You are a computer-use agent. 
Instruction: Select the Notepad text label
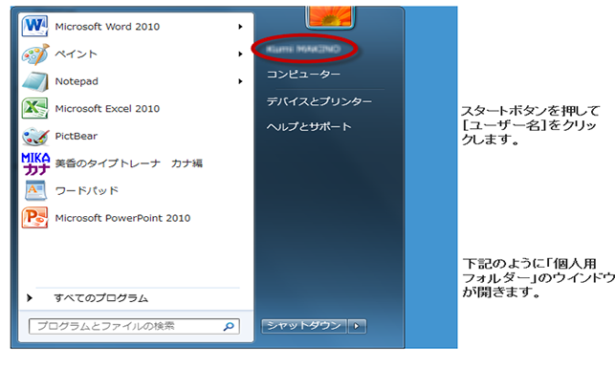(77, 81)
